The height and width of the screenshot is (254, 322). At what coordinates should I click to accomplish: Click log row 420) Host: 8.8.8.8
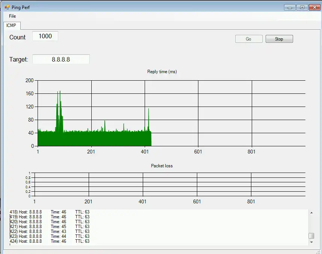(50, 222)
